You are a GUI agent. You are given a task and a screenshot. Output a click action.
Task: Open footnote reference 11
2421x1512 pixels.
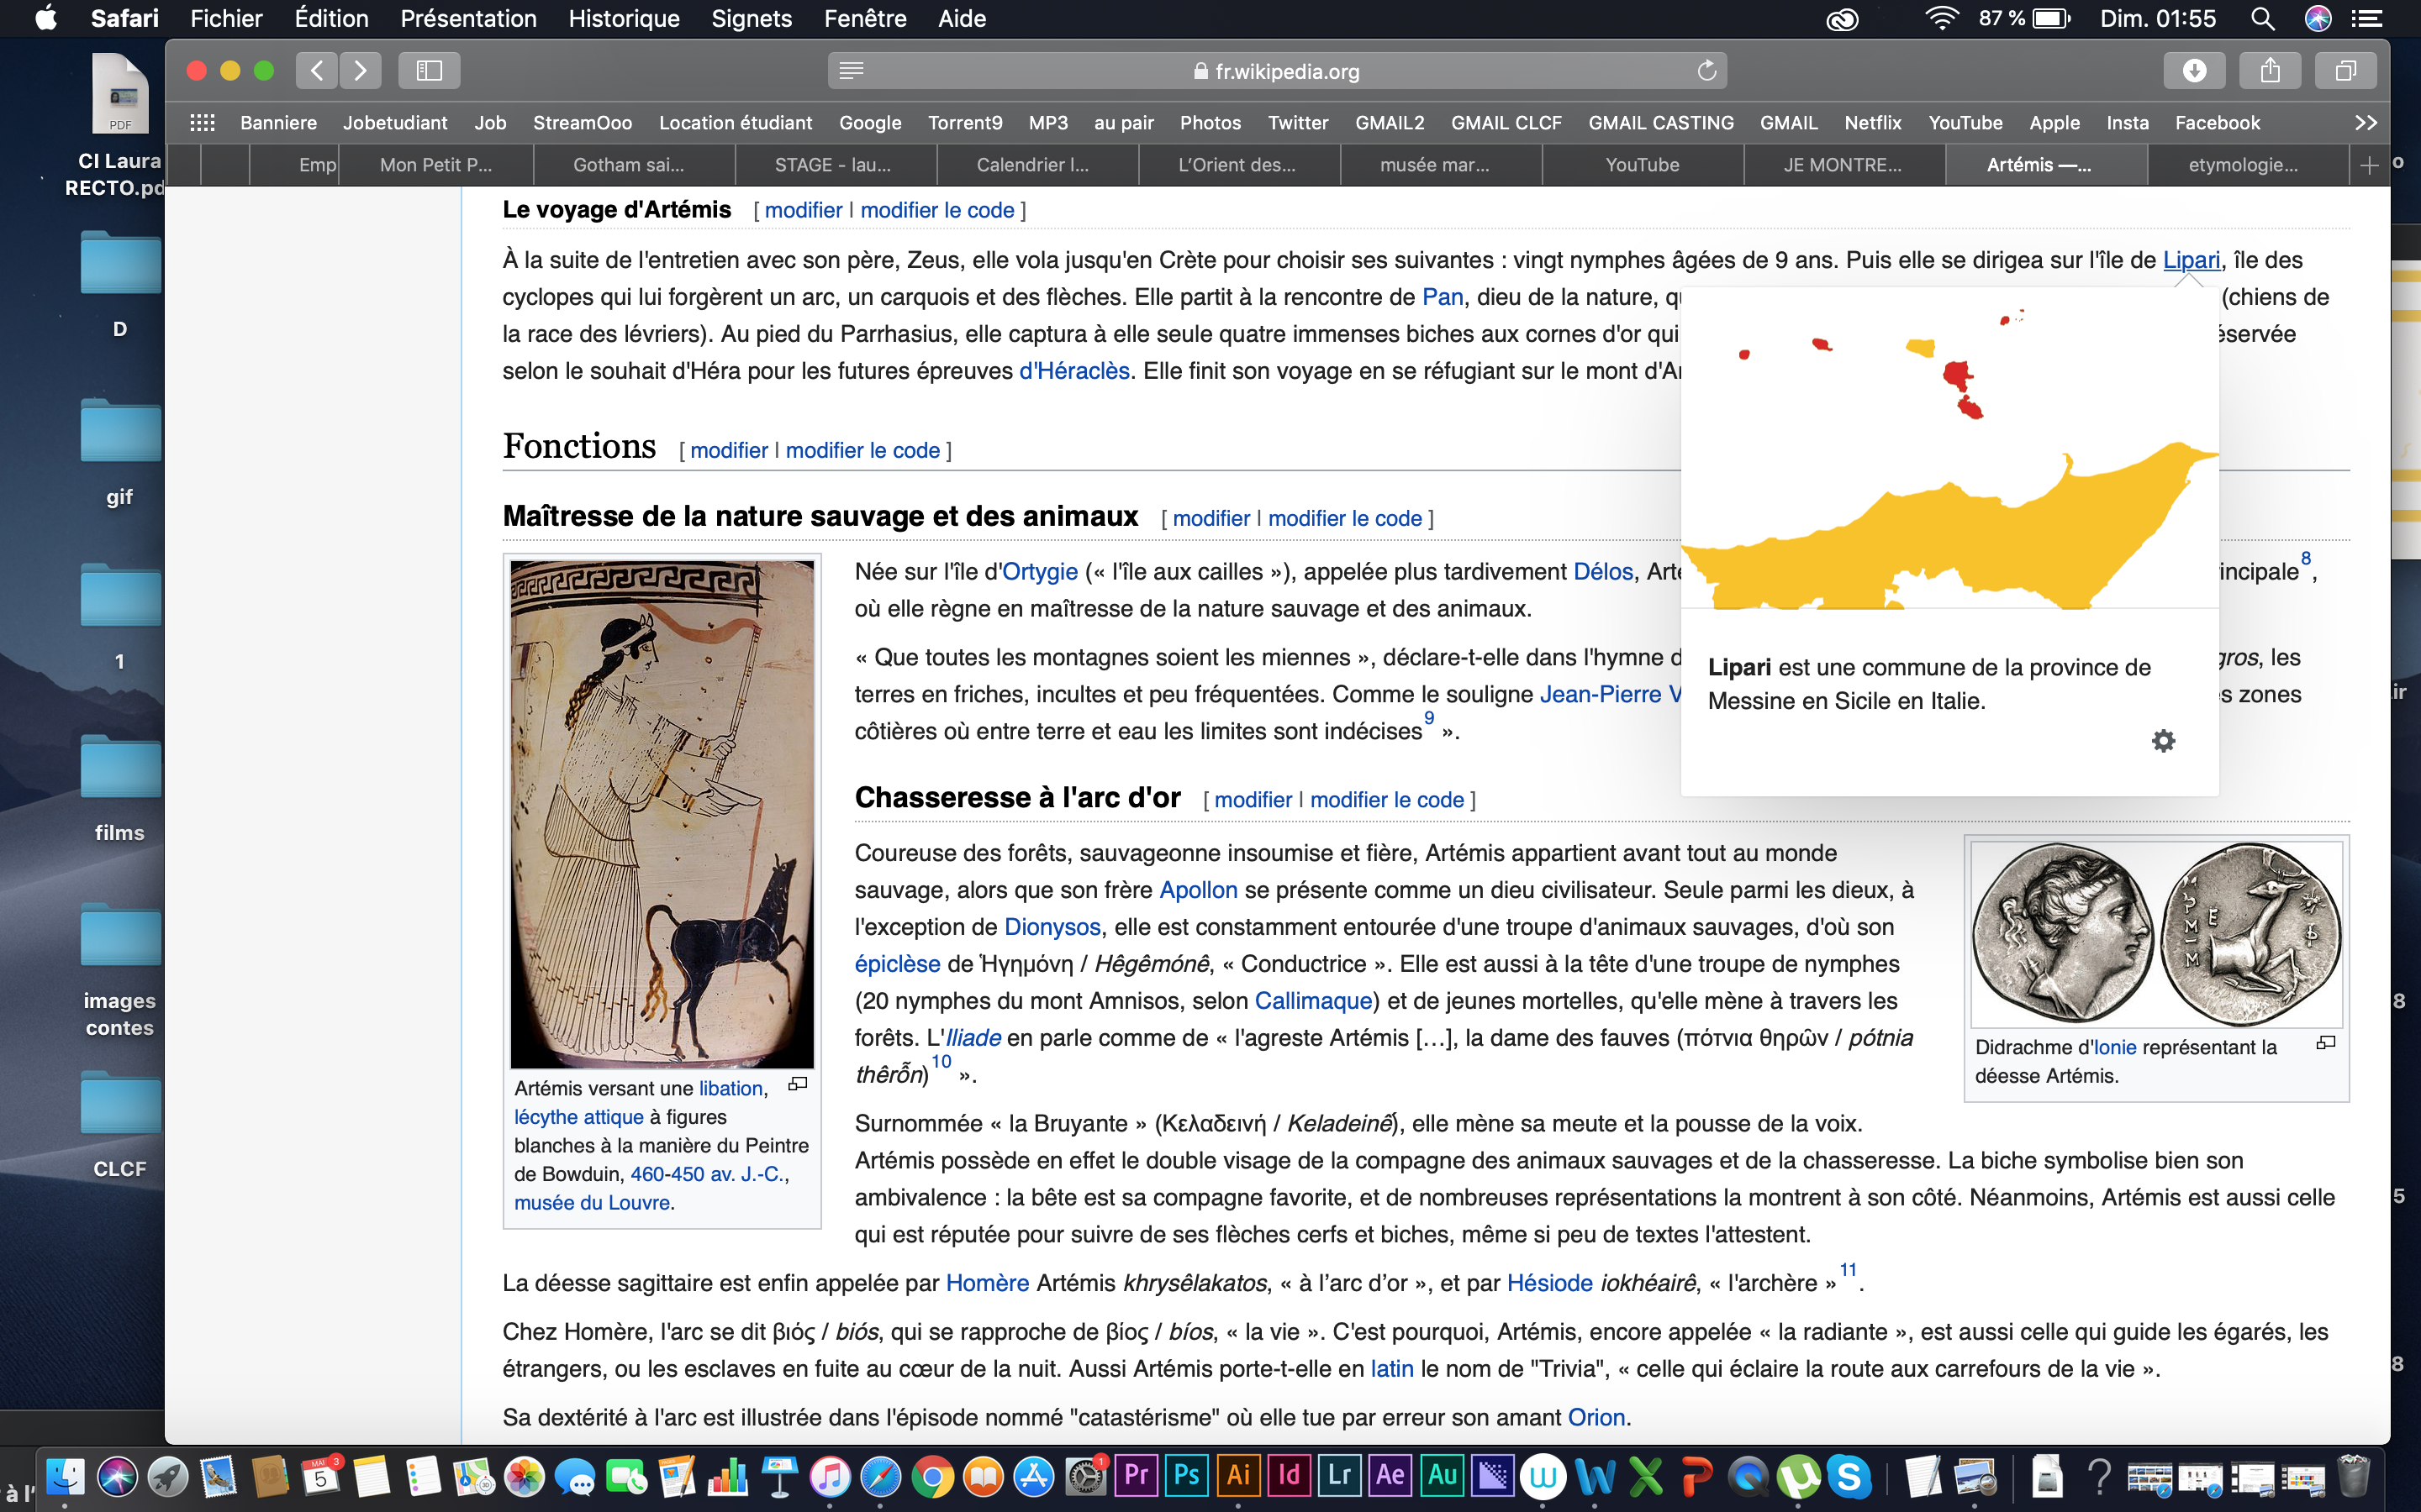tap(1848, 1270)
